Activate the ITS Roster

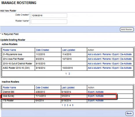click(100, 101)
